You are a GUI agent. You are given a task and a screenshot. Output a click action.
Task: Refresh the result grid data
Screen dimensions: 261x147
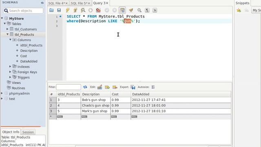point(85,87)
